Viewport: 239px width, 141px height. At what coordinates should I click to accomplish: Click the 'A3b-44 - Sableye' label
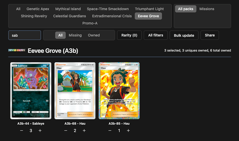point(31,123)
